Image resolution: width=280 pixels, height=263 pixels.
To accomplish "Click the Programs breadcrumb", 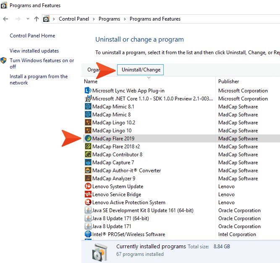I will (x=109, y=19).
